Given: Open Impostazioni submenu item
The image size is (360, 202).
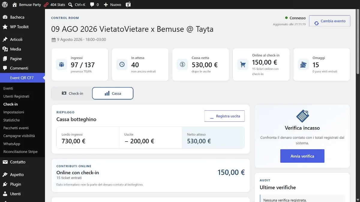Looking at the screenshot, I should 14,112.
